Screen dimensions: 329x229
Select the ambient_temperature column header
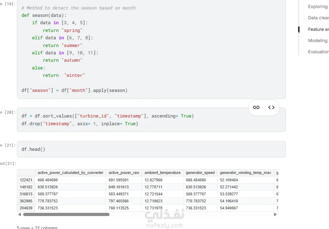[x=163, y=173]
